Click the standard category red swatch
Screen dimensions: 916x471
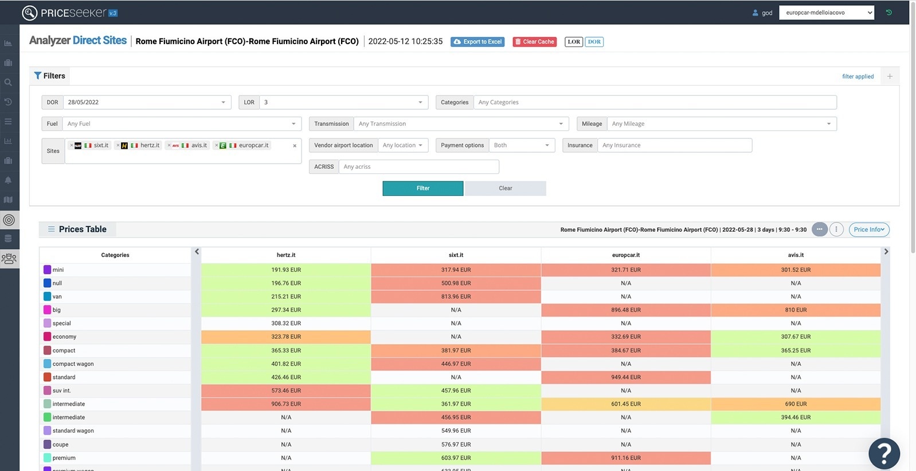coord(47,377)
